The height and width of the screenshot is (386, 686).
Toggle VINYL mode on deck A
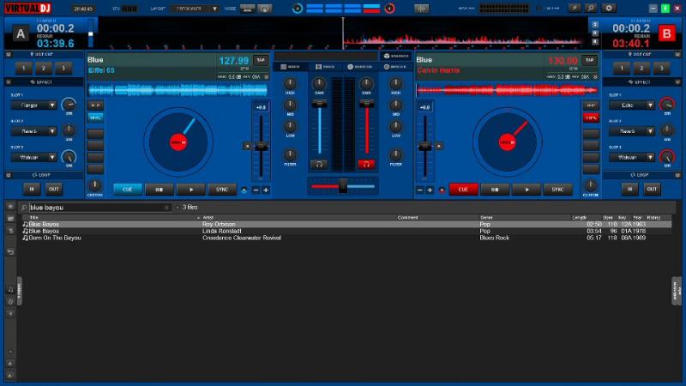(95, 118)
